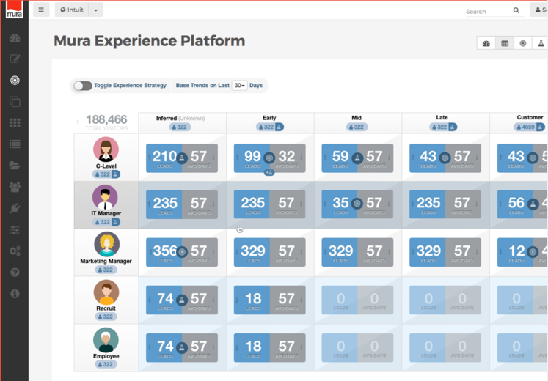The image size is (548, 381).
Task: Open the 18 leads Recruit Early cell
Action: [x=269, y=300]
